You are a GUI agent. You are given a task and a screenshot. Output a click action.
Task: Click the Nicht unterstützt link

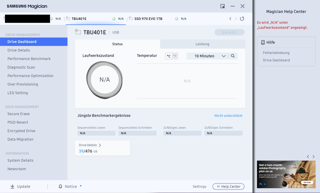coord(228,116)
